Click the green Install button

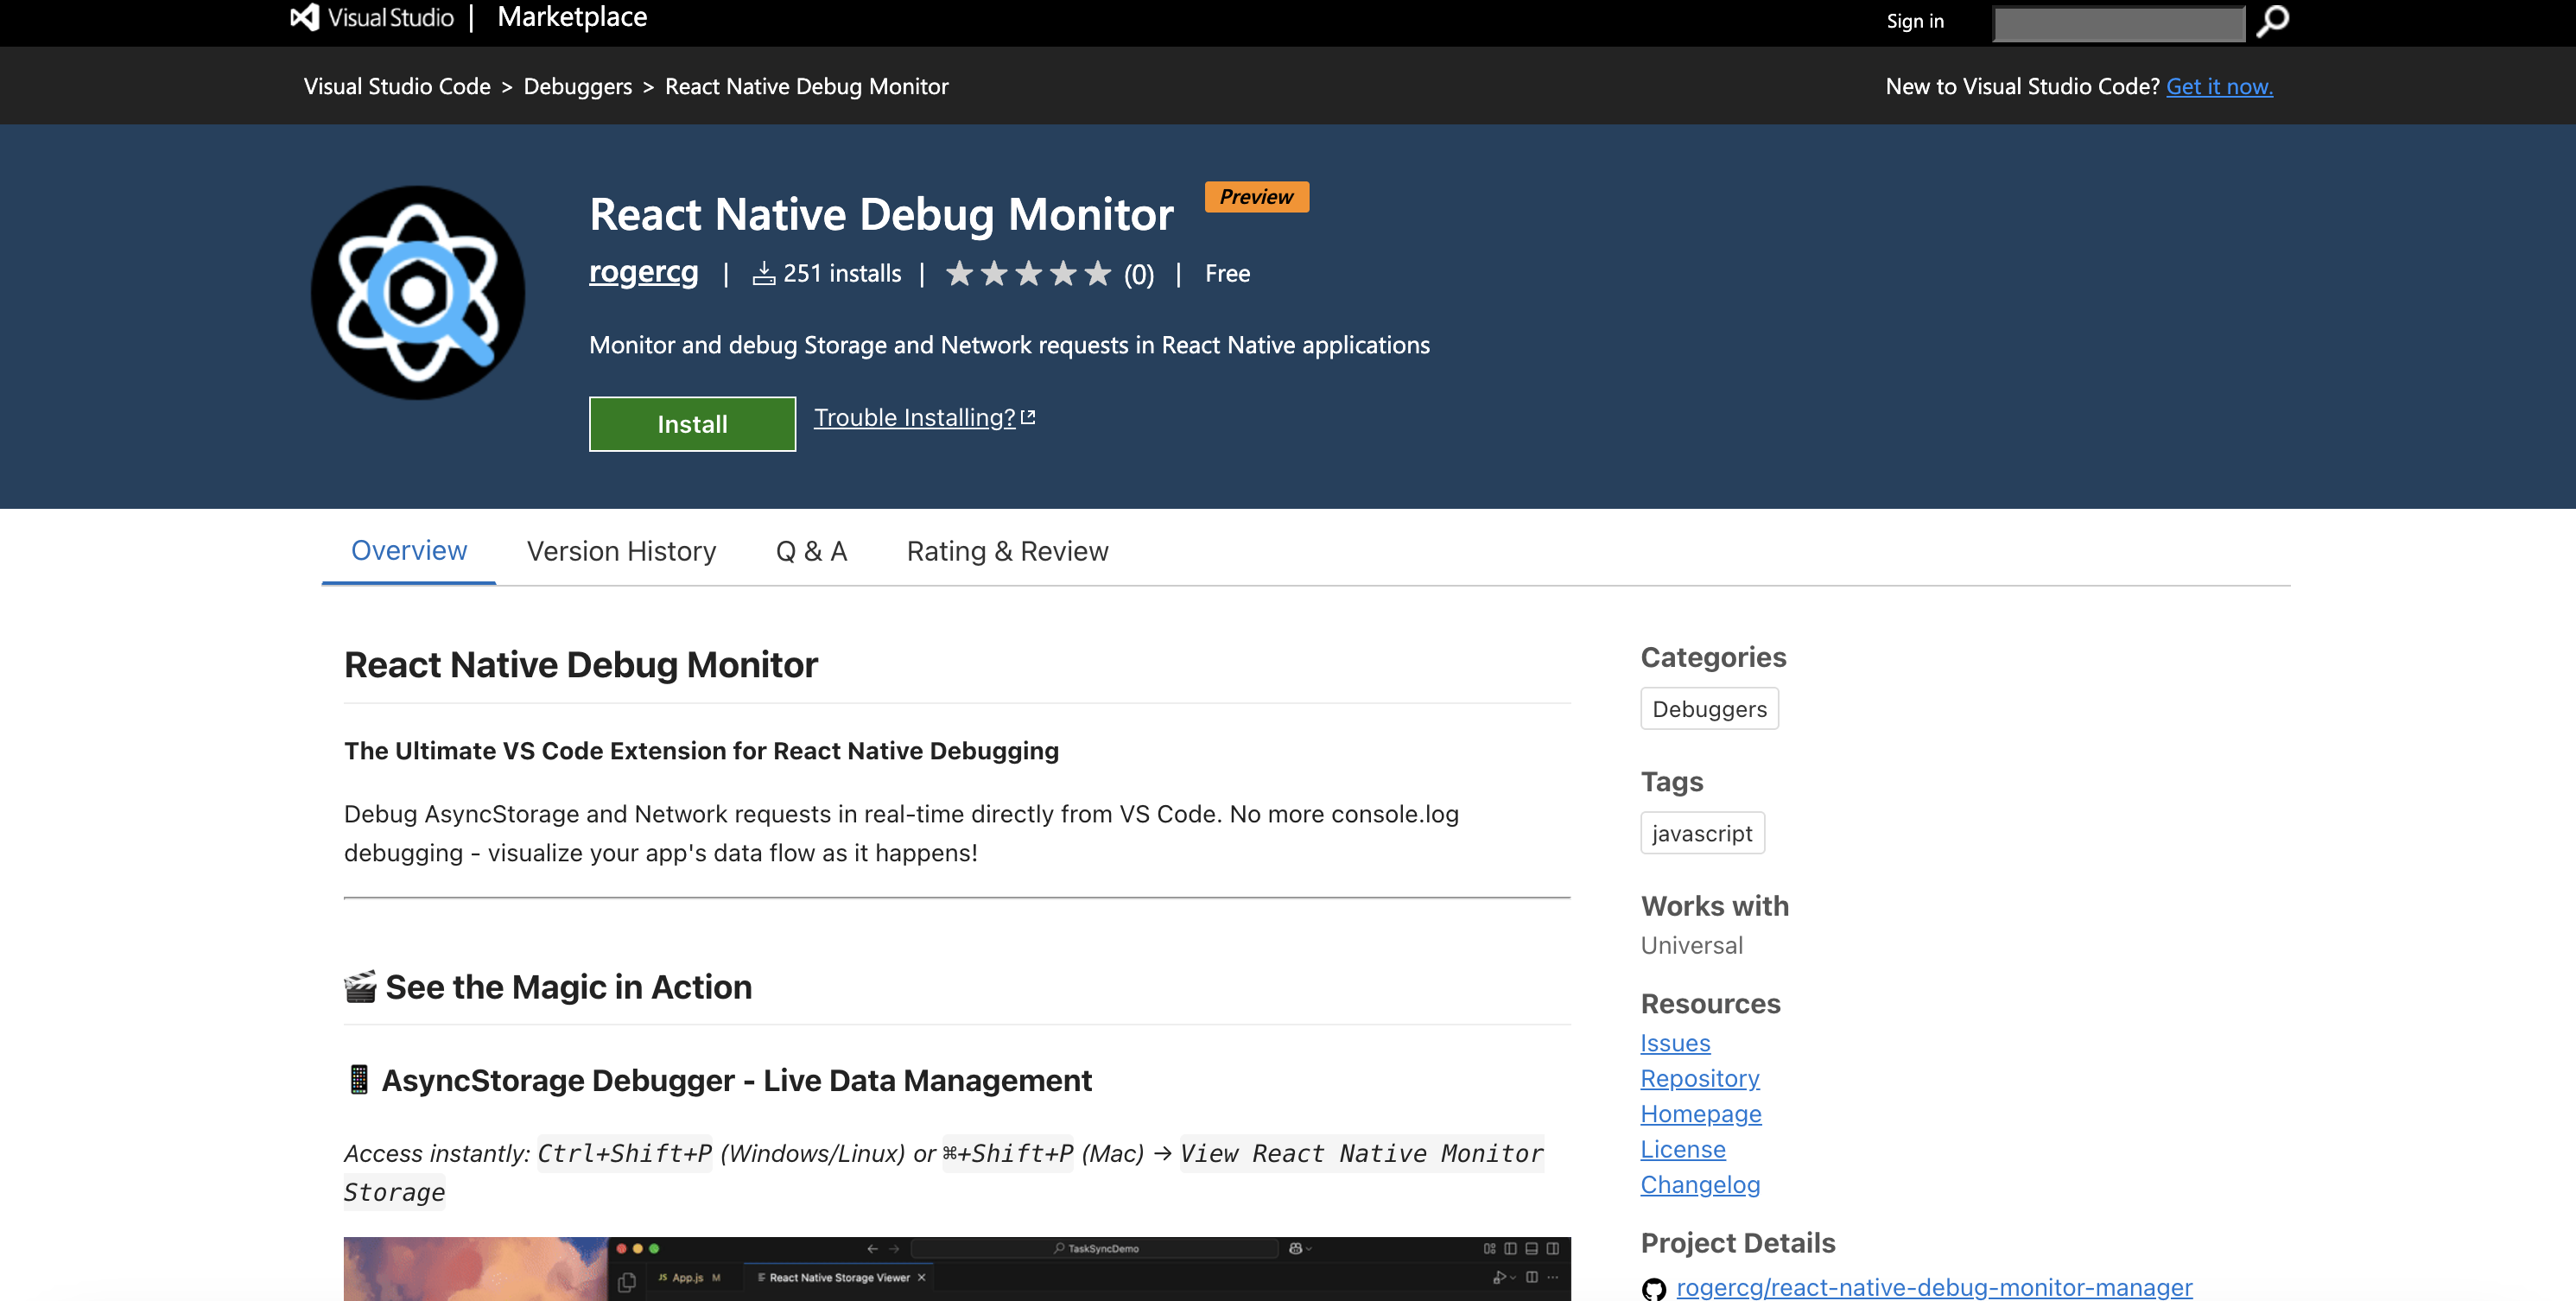pyautogui.click(x=692, y=424)
